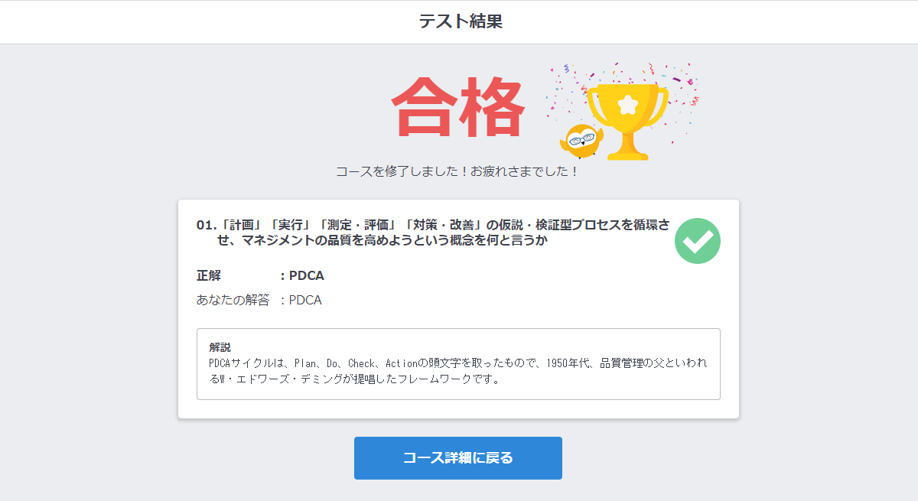Click the あなたの解答 label
This screenshot has width=918, height=501.
233,301
